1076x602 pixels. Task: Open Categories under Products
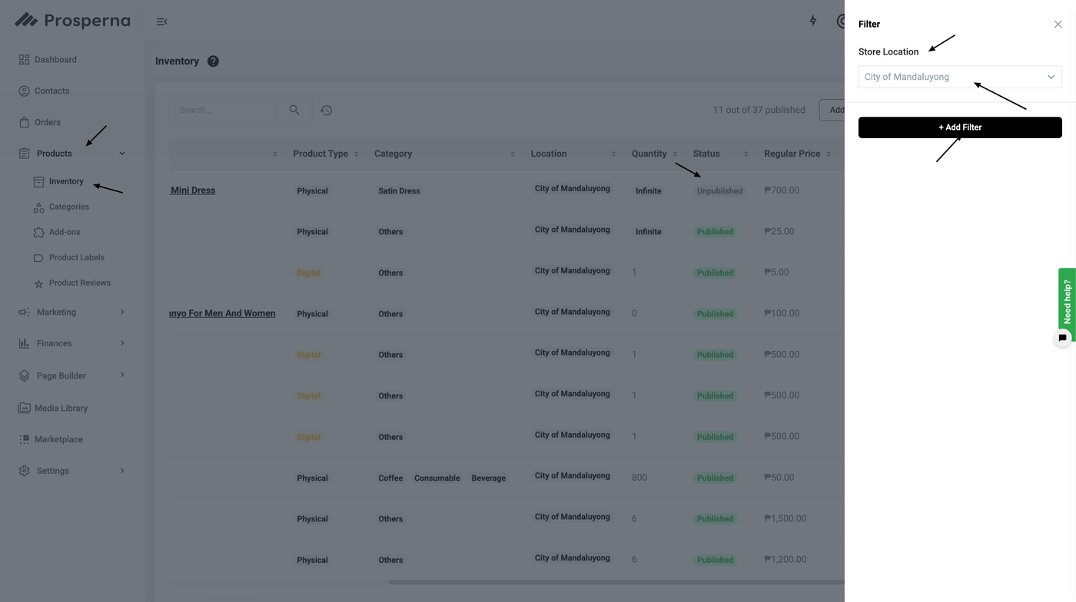[68, 207]
